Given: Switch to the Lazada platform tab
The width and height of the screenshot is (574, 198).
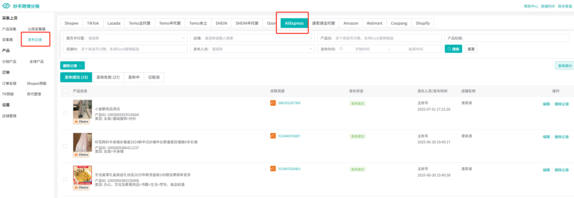Looking at the screenshot, I should 114,23.
